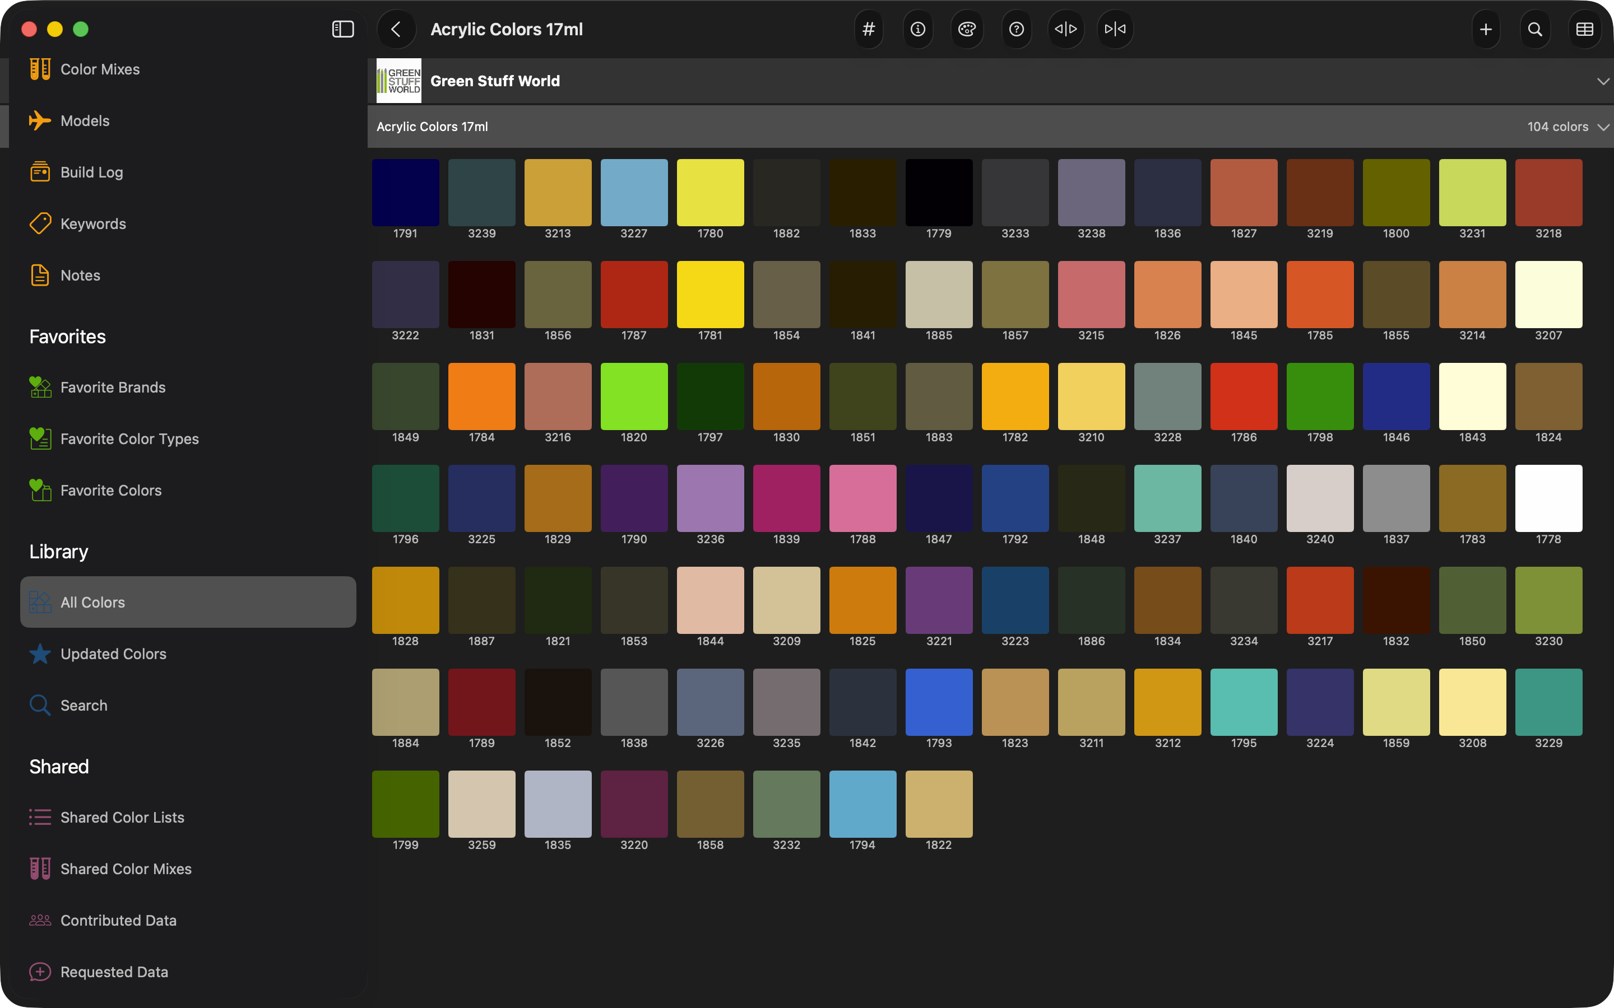1614x1008 pixels.
Task: Open Favorite Brands list label
Action: click(x=113, y=388)
